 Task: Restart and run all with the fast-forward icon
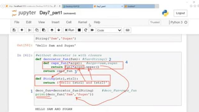click(x=92, y=30)
